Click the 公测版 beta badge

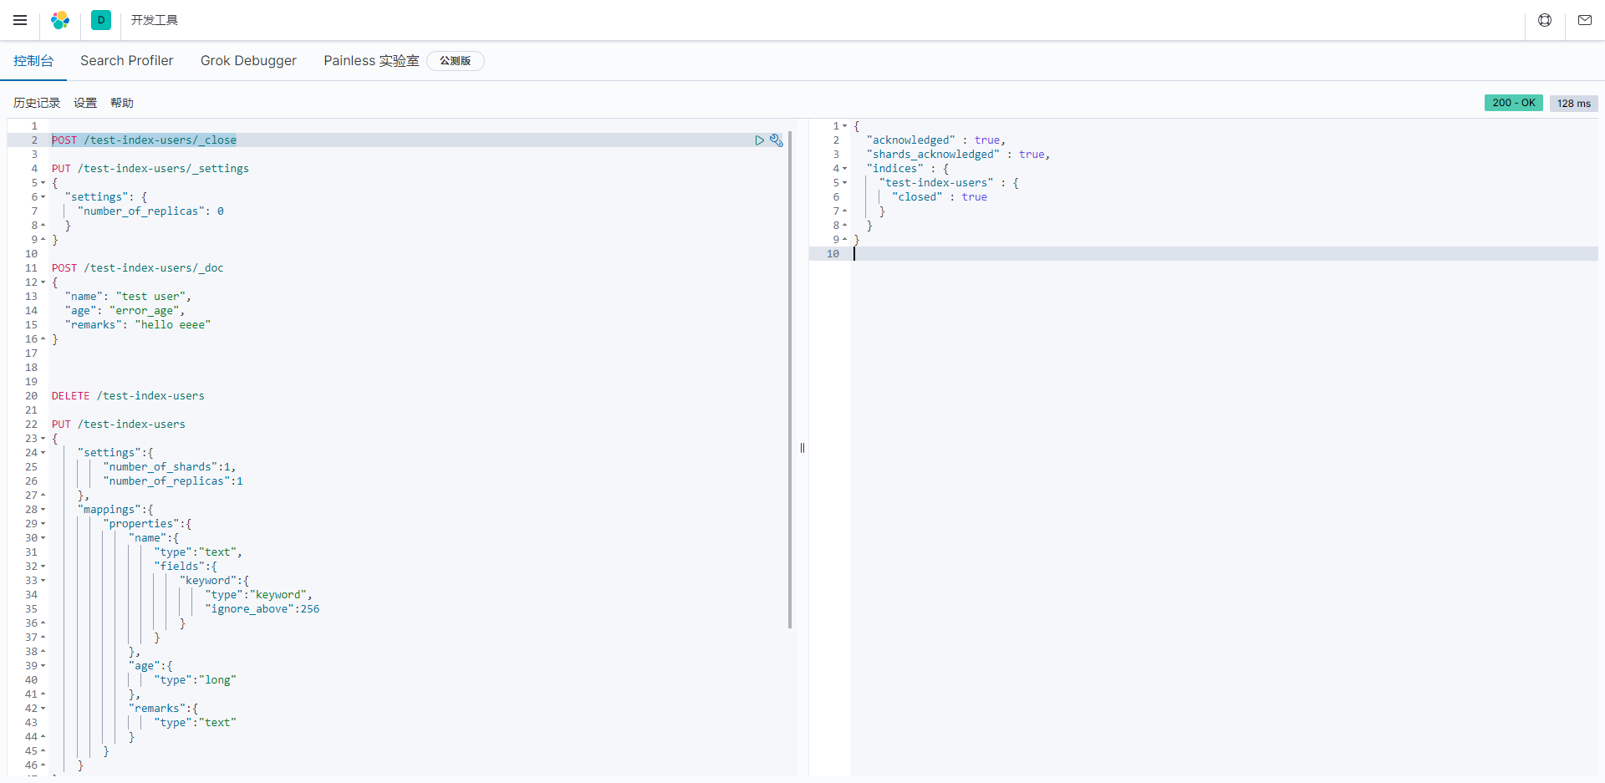click(x=456, y=61)
